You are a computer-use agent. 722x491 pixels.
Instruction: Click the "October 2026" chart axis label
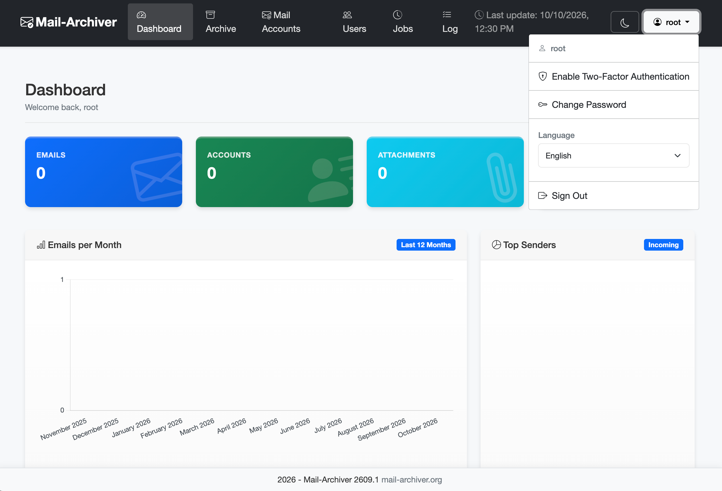point(418,428)
